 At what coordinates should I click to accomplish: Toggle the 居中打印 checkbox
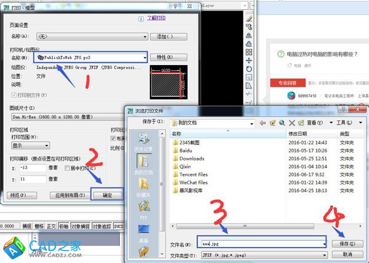(x=66, y=168)
